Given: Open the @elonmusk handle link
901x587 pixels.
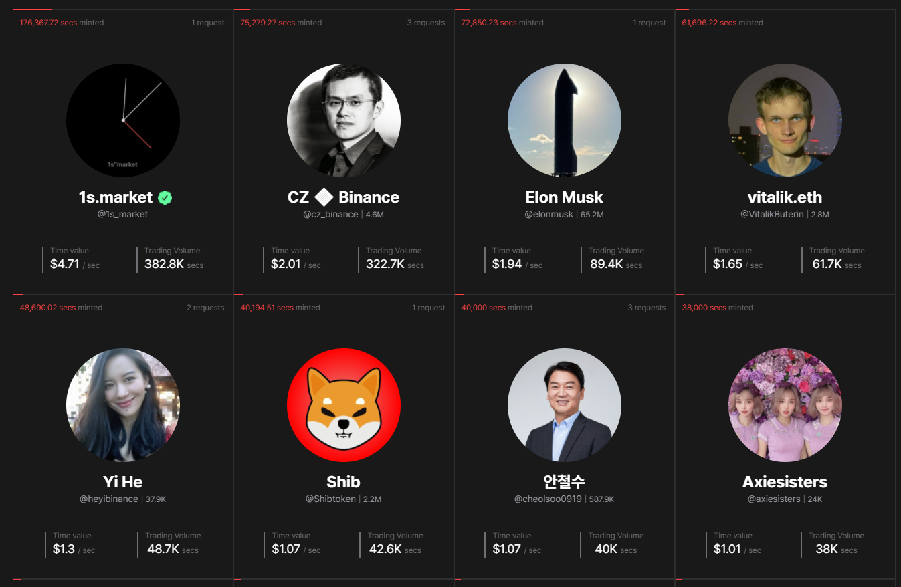Looking at the screenshot, I should [x=548, y=215].
